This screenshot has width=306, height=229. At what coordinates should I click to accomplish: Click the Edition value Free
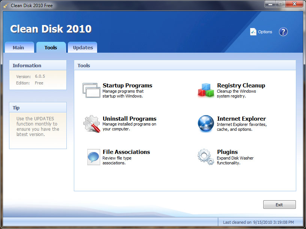click(x=39, y=83)
